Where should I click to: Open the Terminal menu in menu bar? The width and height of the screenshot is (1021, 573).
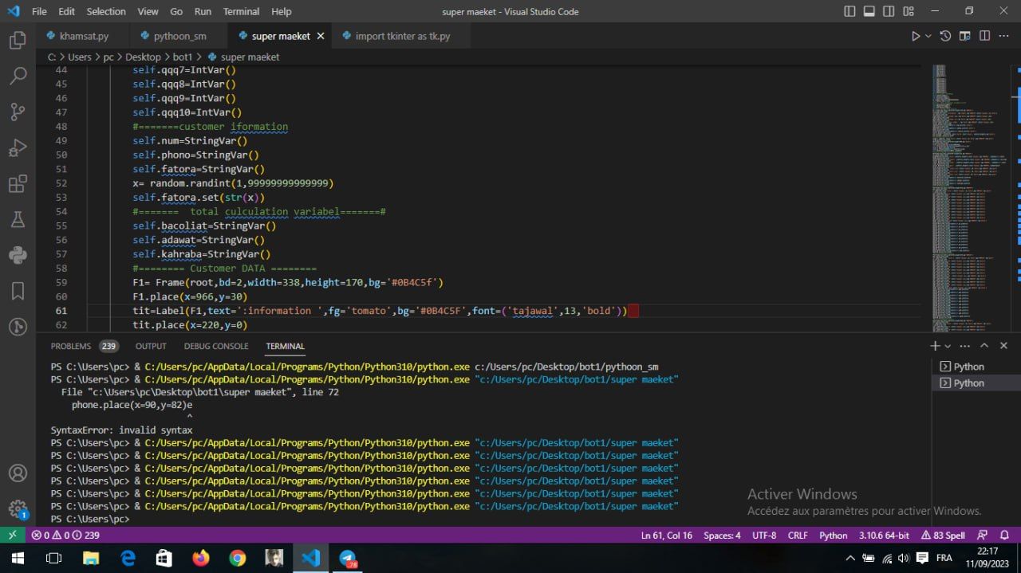tap(241, 11)
